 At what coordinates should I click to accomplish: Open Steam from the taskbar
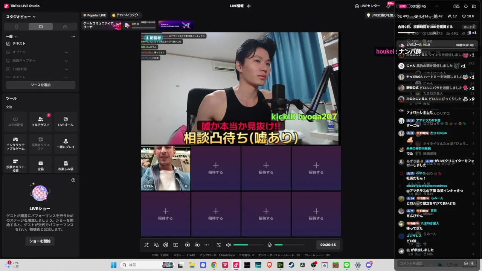pyautogui.click(x=291, y=265)
